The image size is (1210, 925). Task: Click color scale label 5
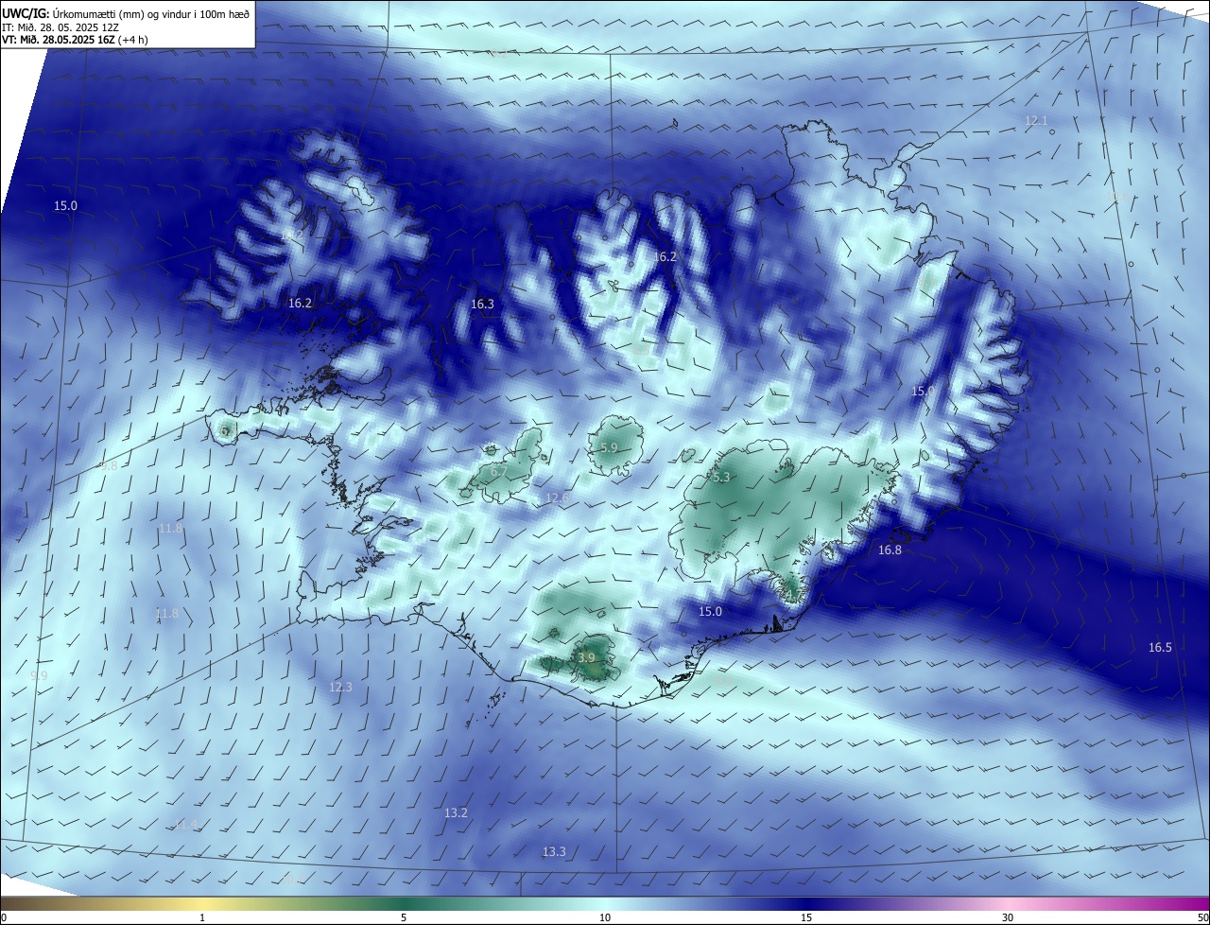pyautogui.click(x=404, y=918)
